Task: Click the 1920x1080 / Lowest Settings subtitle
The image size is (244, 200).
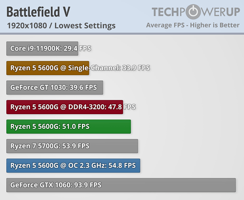Action: pyautogui.click(x=61, y=26)
